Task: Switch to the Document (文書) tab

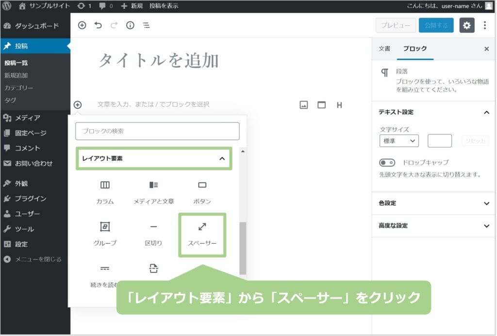Action: 384,49
